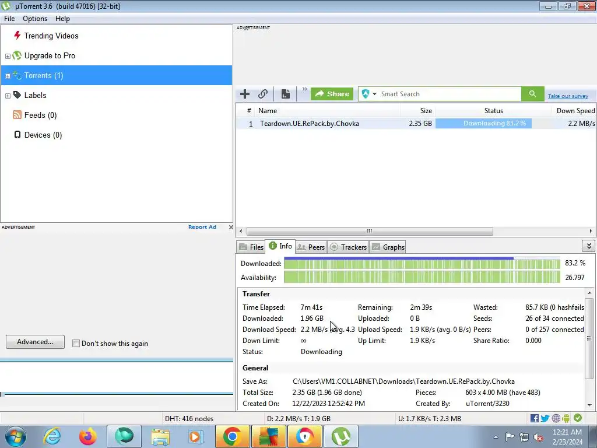Click the globe web icon in status bar
Viewport: 597px width, 448px height.
pyautogui.click(x=556, y=418)
